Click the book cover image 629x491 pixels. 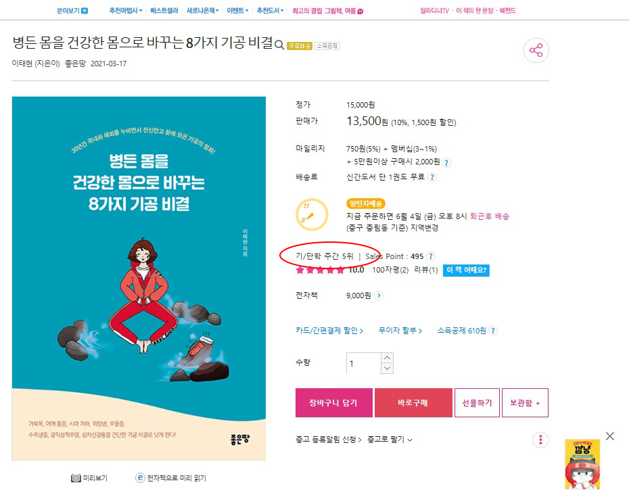[139, 278]
